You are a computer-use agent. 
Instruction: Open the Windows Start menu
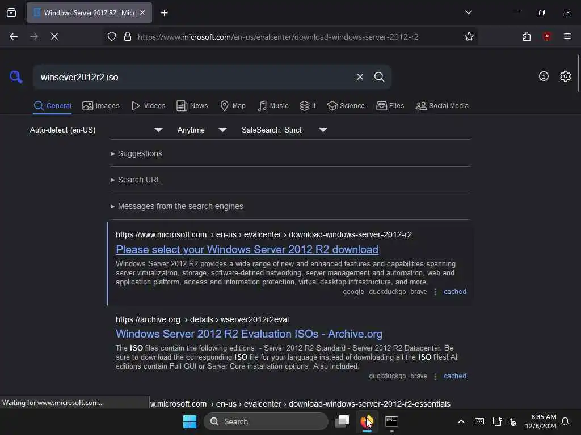tap(190, 421)
